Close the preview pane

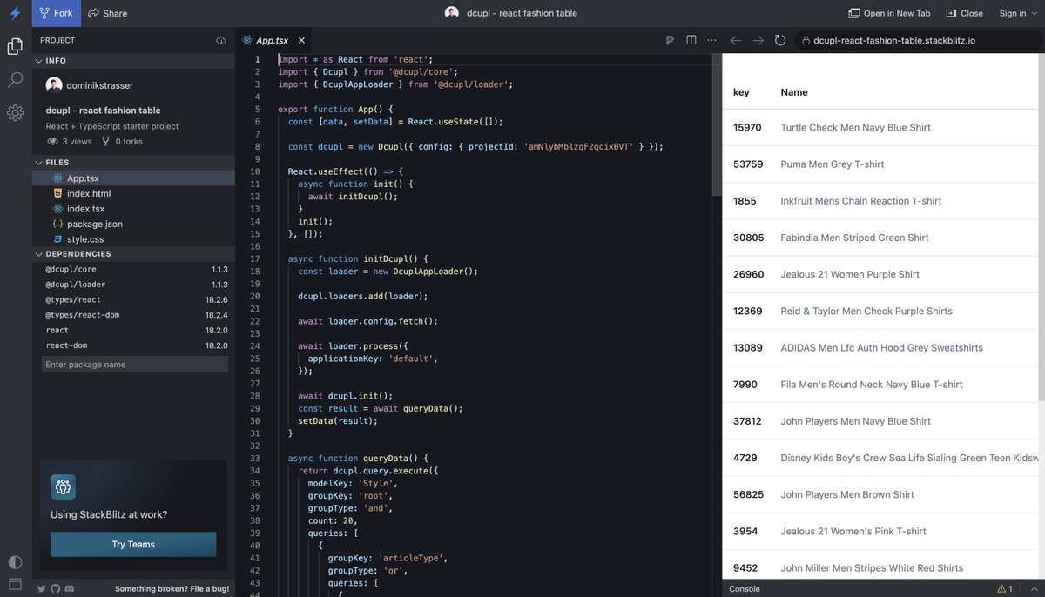pyautogui.click(x=964, y=13)
